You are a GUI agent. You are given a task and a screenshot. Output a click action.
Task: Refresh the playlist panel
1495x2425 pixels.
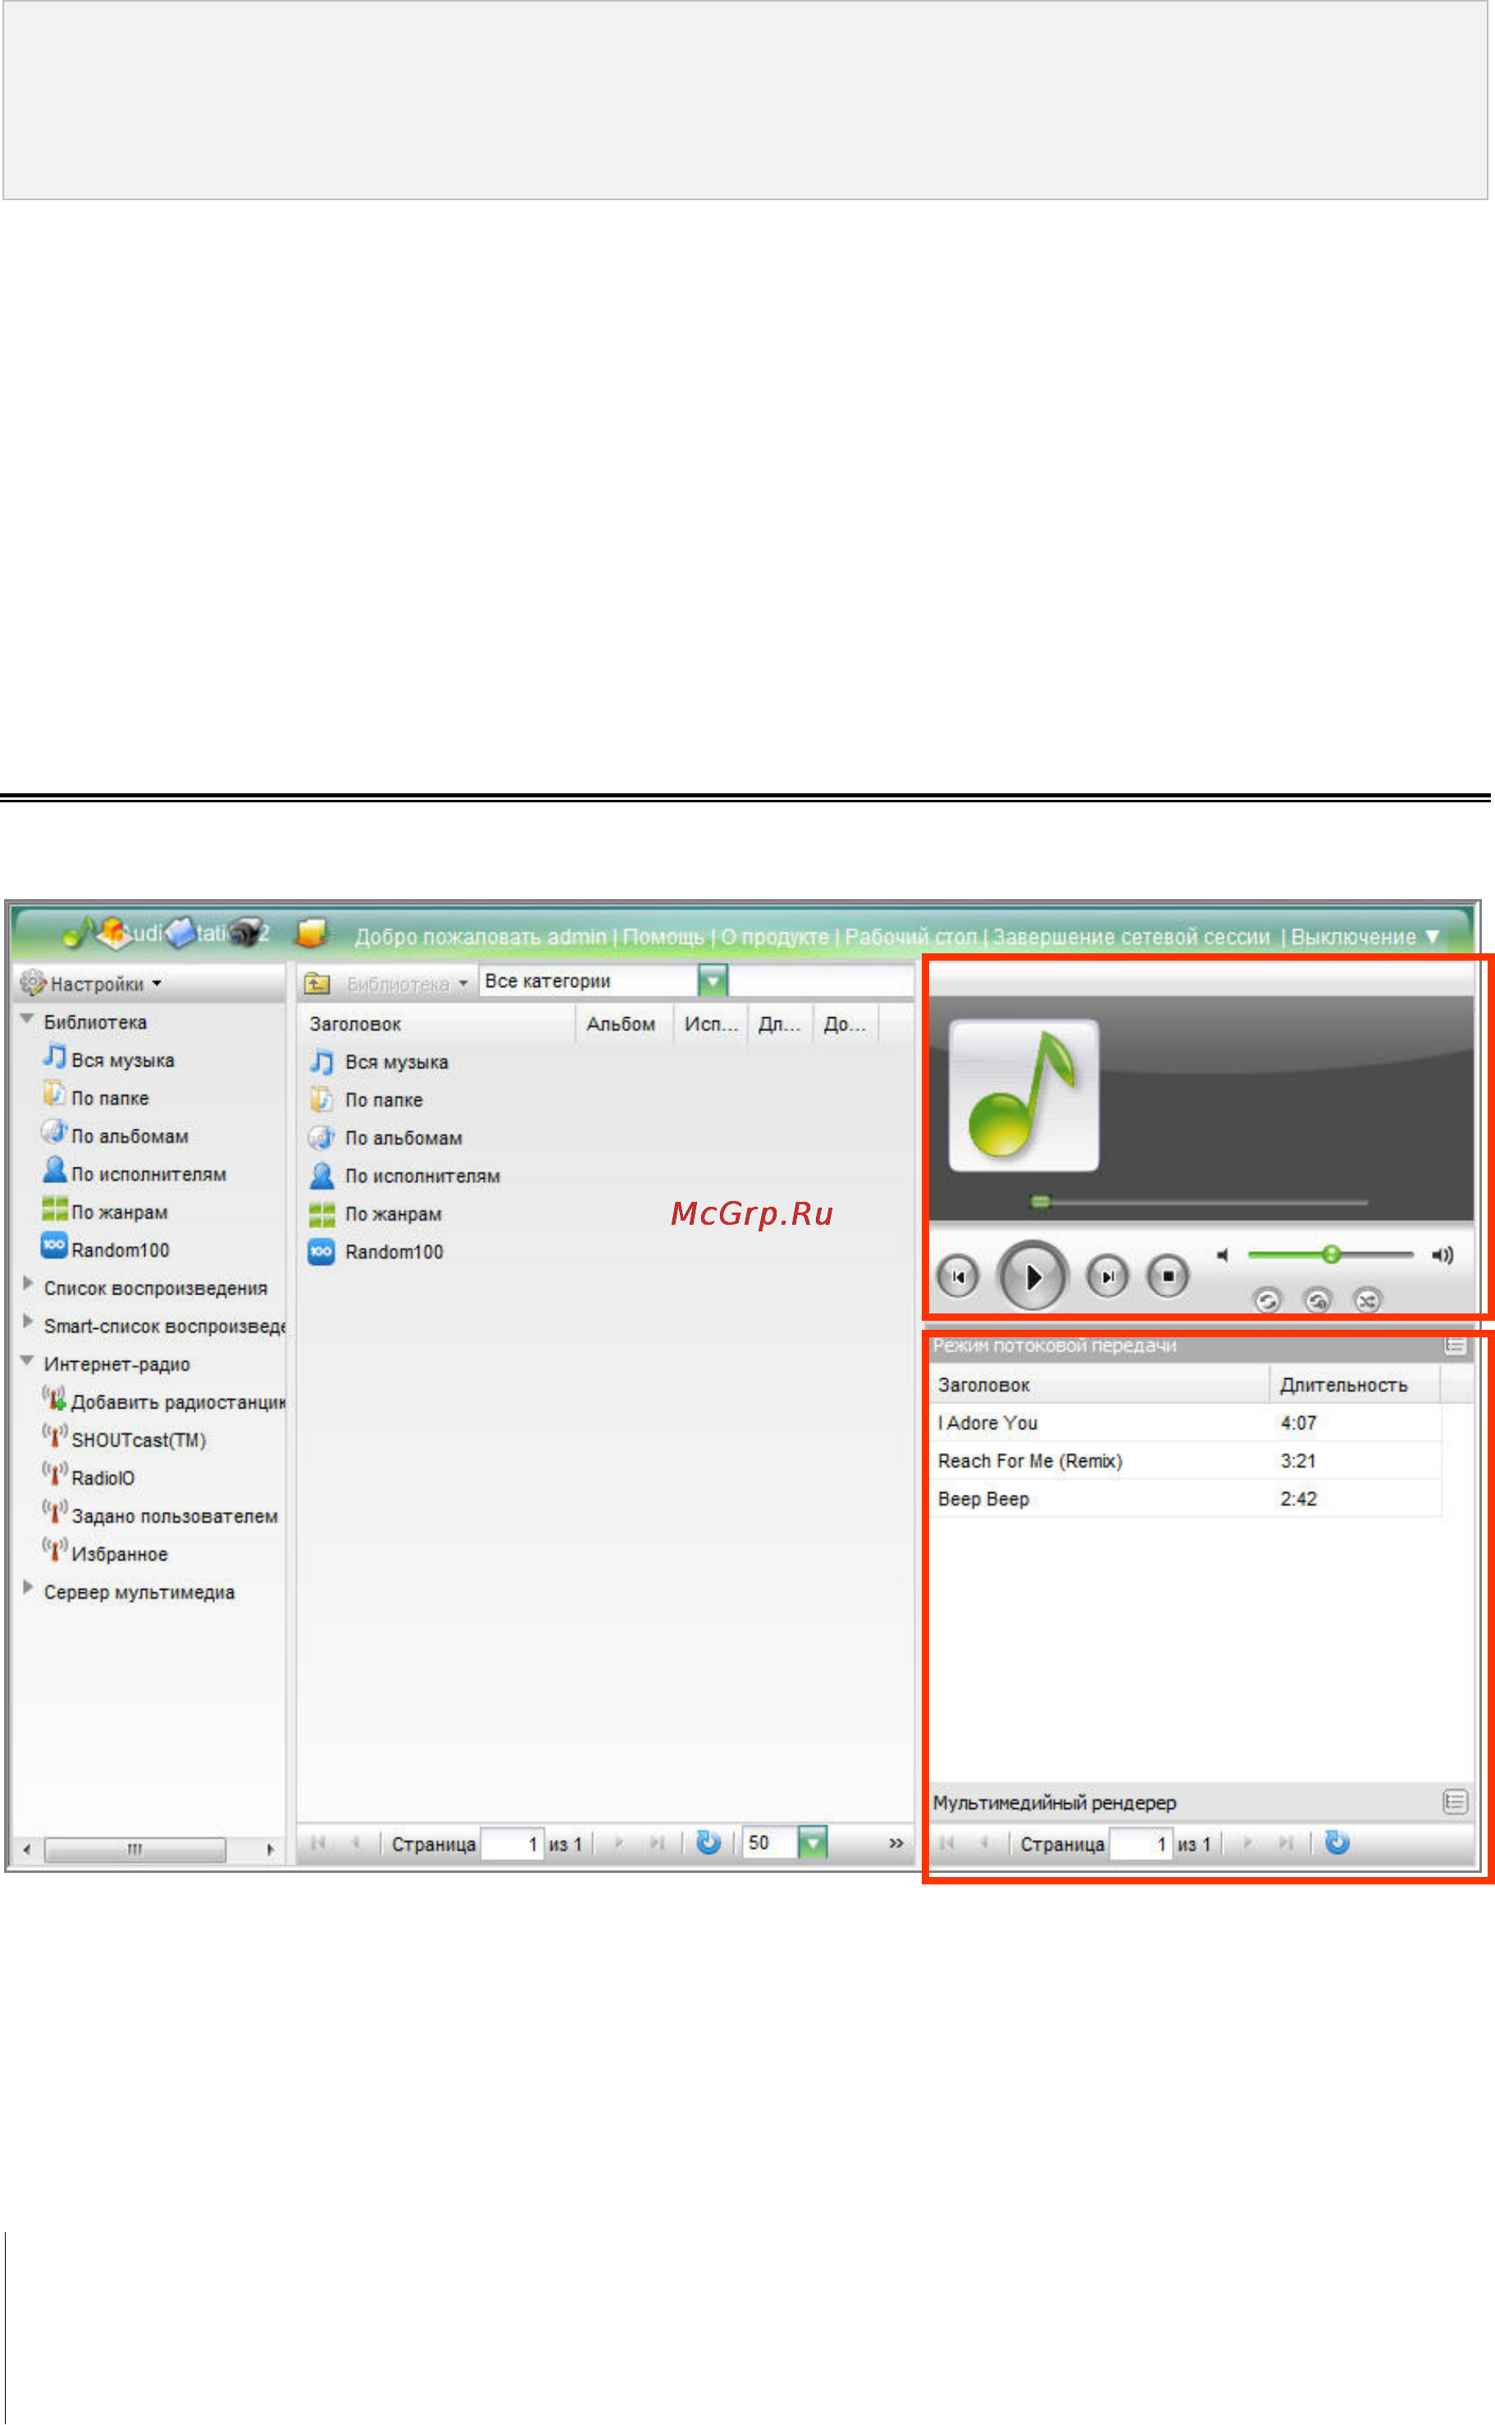click(1337, 1843)
